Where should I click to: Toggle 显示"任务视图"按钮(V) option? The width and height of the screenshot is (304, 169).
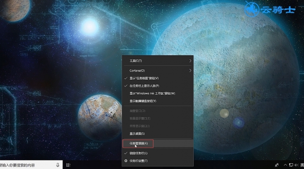(x=158, y=78)
